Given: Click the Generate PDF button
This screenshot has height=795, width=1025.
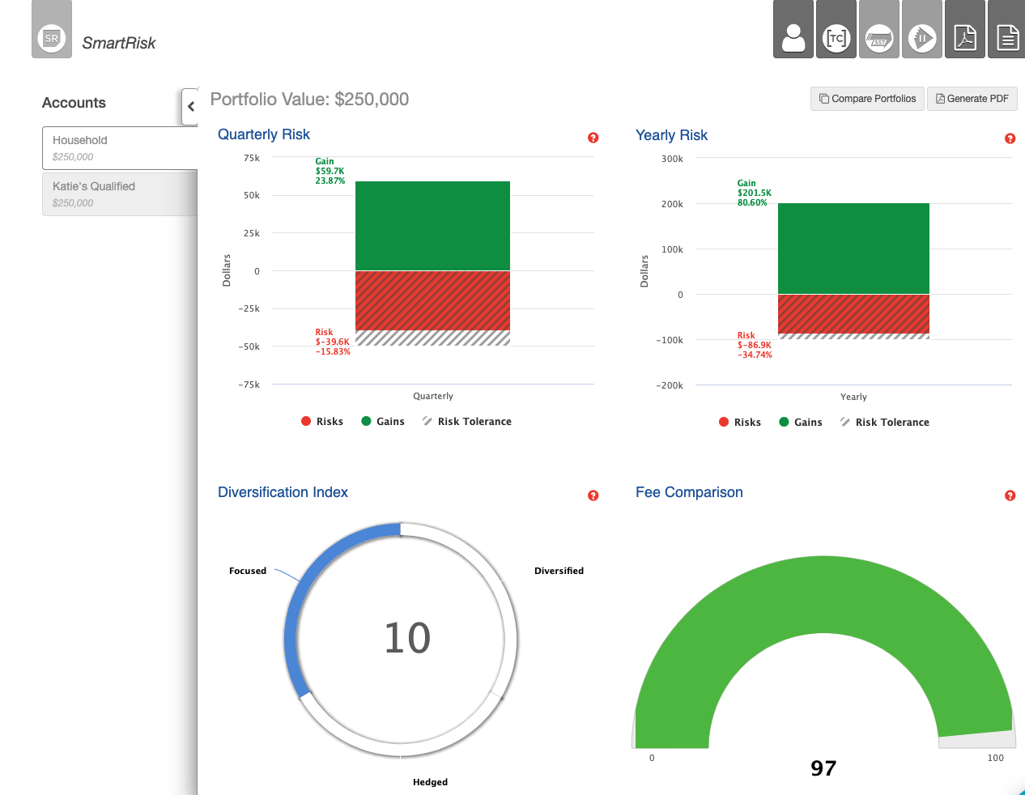Looking at the screenshot, I should (972, 99).
